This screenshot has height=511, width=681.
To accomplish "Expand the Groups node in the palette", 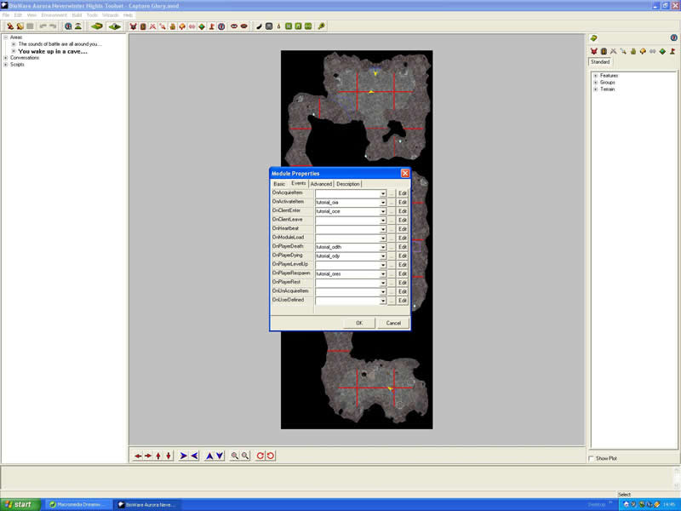I will 595,82.
